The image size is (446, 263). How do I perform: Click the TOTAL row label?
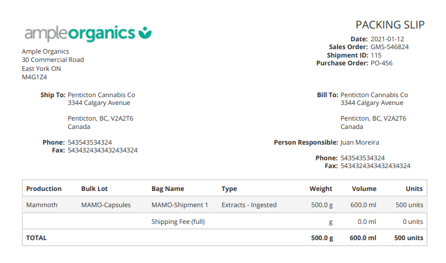(x=36, y=238)
